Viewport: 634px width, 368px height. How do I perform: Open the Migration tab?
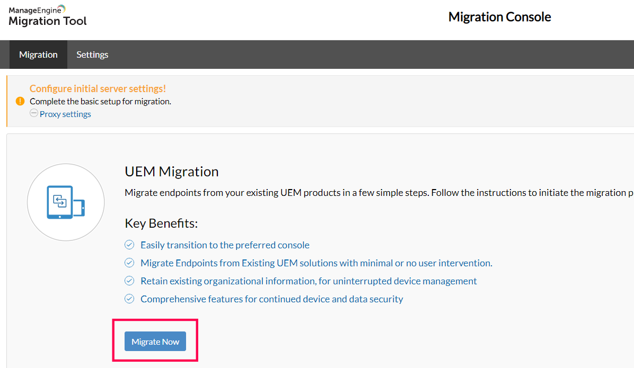click(38, 55)
